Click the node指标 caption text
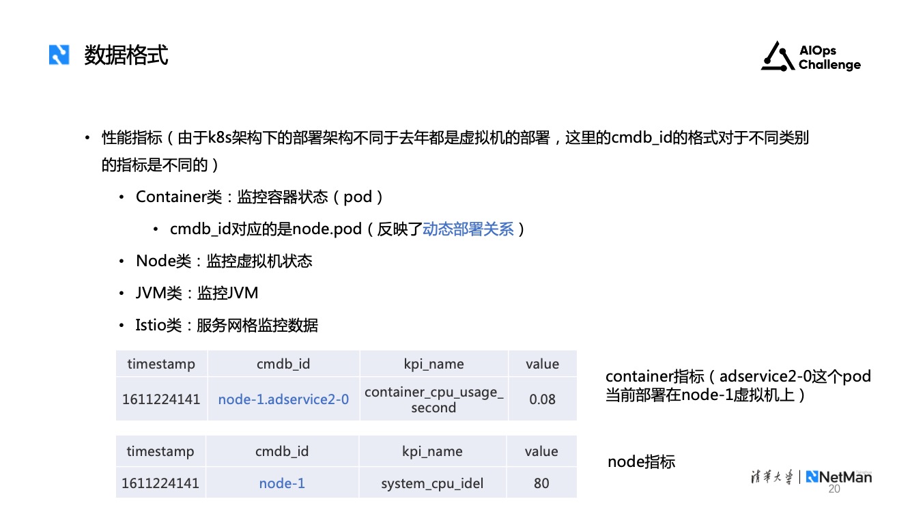Screen dimensions: 910x512 pyautogui.click(x=641, y=462)
